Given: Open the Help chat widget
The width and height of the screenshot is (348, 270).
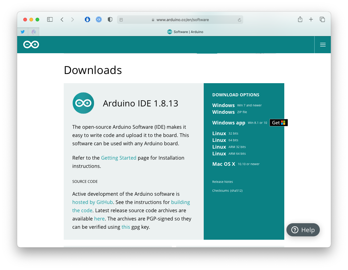Looking at the screenshot, I should tap(303, 230).
